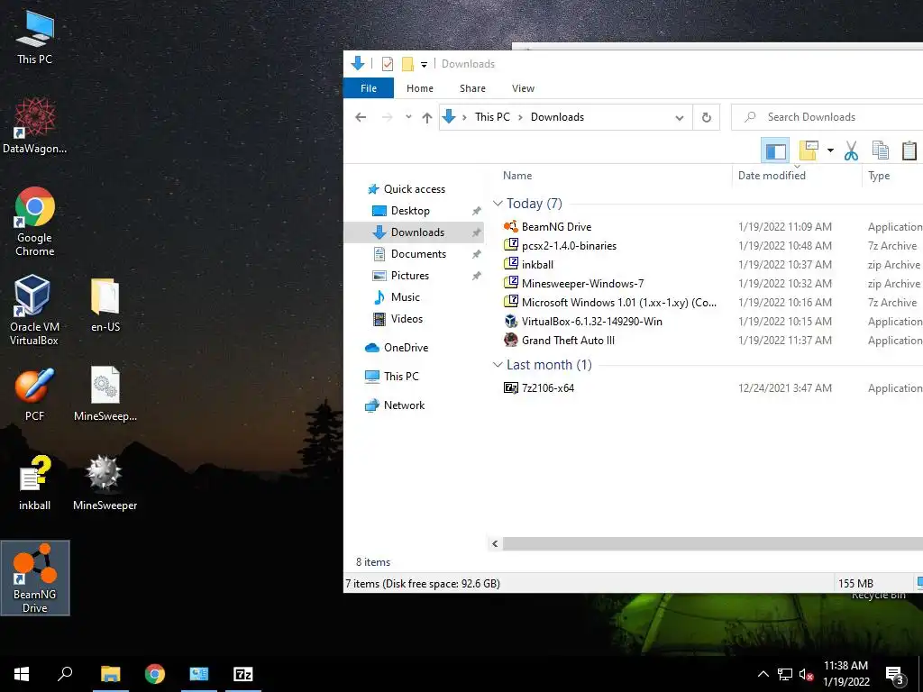Select the BeamNG Drive file row
The height and width of the screenshot is (692, 923).
(712, 226)
